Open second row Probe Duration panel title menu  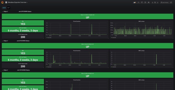tap(77, 51)
